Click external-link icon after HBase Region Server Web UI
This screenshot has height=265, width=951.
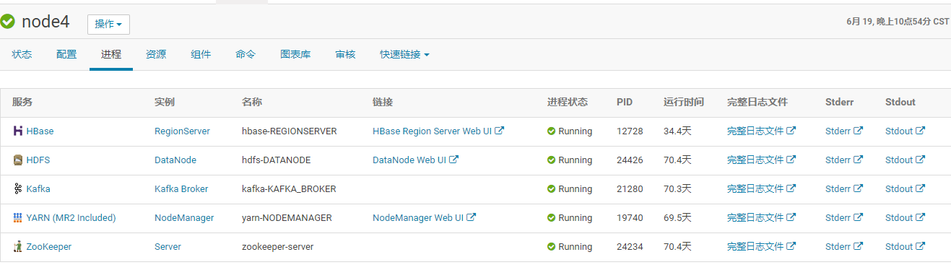[x=500, y=131]
